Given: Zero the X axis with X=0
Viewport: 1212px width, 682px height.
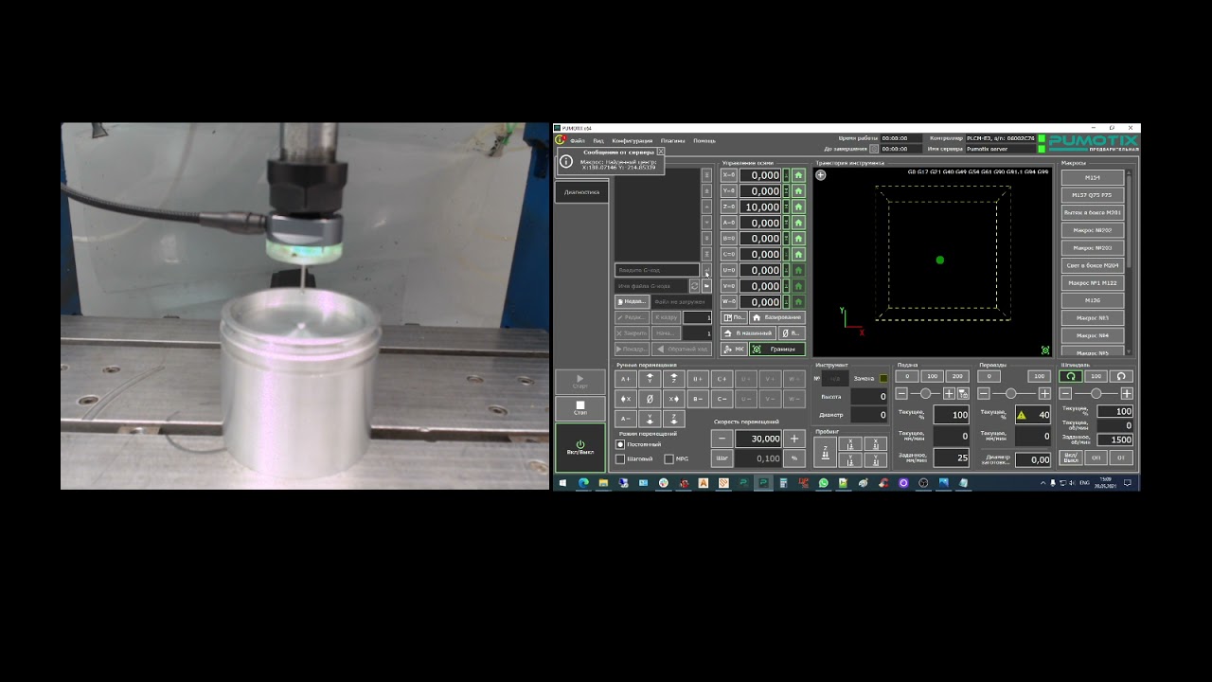Looking at the screenshot, I should point(729,175).
